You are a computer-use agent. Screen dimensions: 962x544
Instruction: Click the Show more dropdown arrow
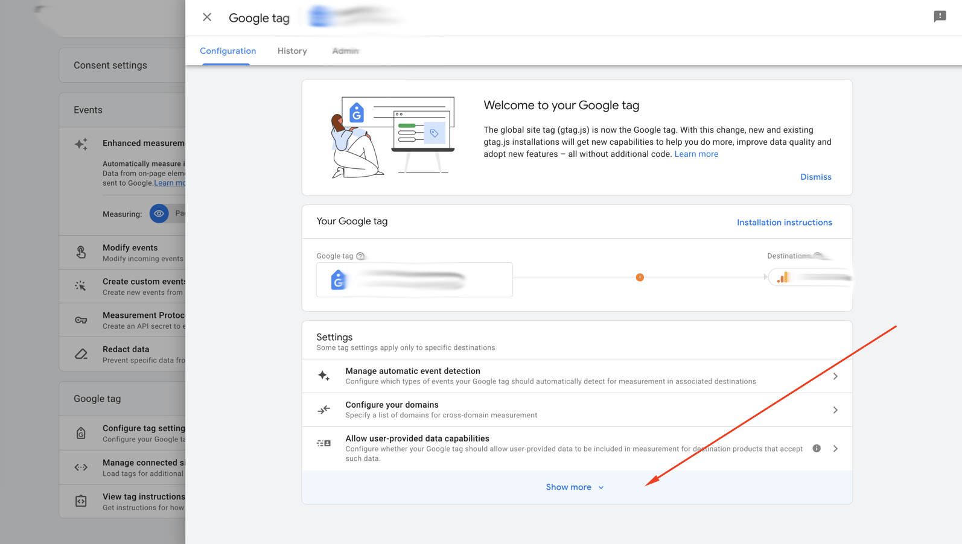tap(601, 488)
